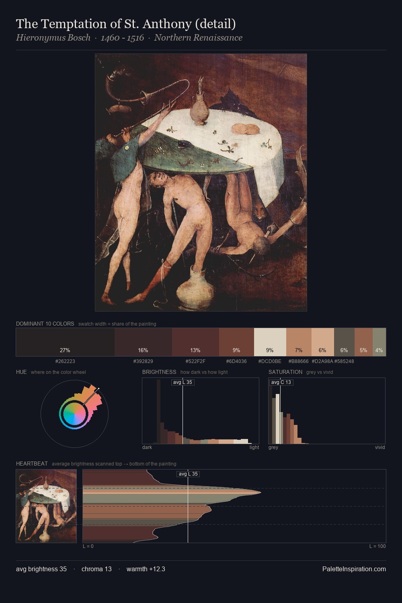Click the "dark" axis label
Image resolution: width=402 pixels, height=603 pixels.
pos(147,447)
